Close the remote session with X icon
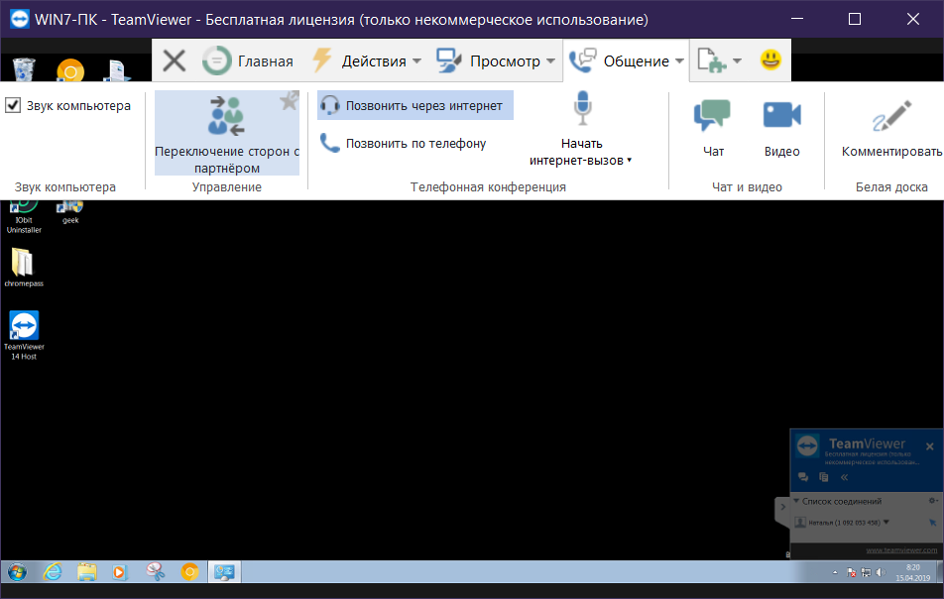 174,60
